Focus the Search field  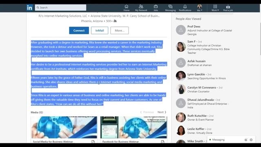[x=61, y=7]
